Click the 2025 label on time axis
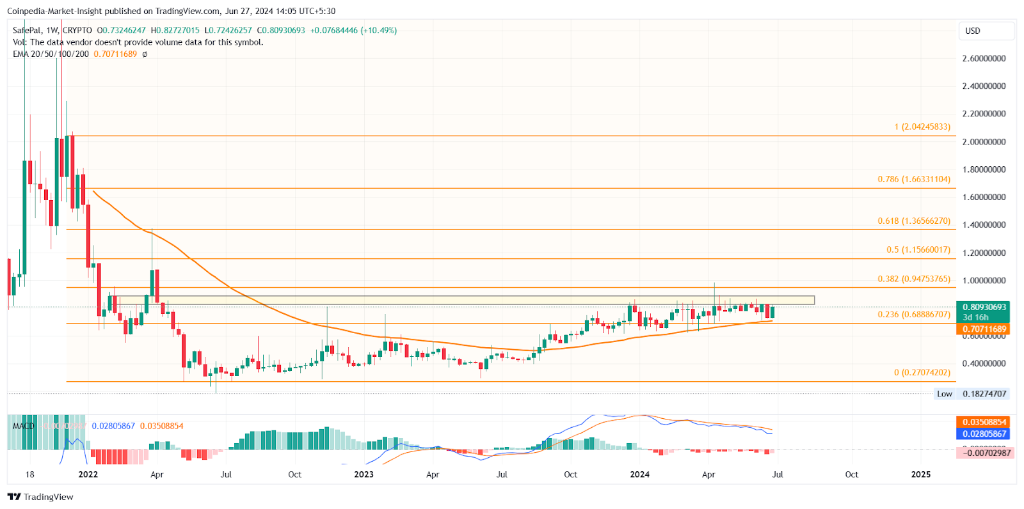Image resolution: width=1024 pixels, height=509 pixels. (x=920, y=474)
